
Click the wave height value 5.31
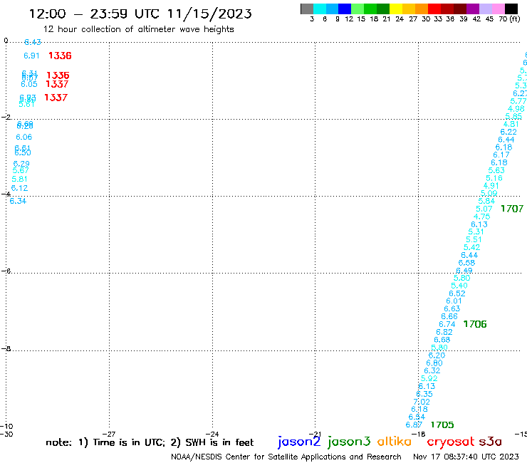pyautogui.click(x=476, y=232)
